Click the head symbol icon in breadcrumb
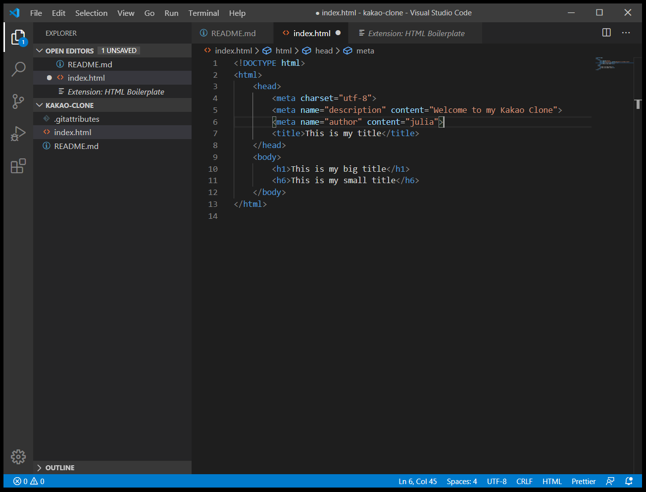Screen dimensions: 646x492 306,50
